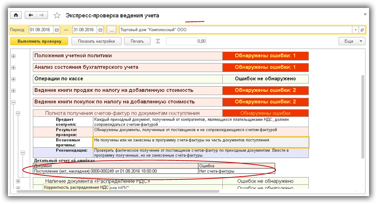Click the Нет счета-фактуры error cell
This screenshot has height=204, width=377.
(237, 172)
